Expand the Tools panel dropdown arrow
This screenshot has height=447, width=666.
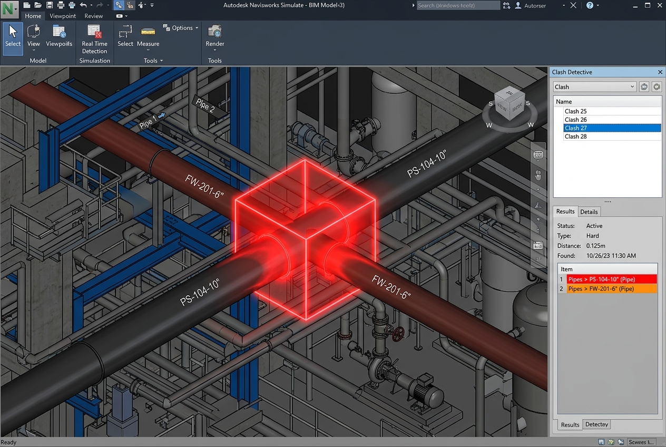pyautogui.click(x=161, y=61)
